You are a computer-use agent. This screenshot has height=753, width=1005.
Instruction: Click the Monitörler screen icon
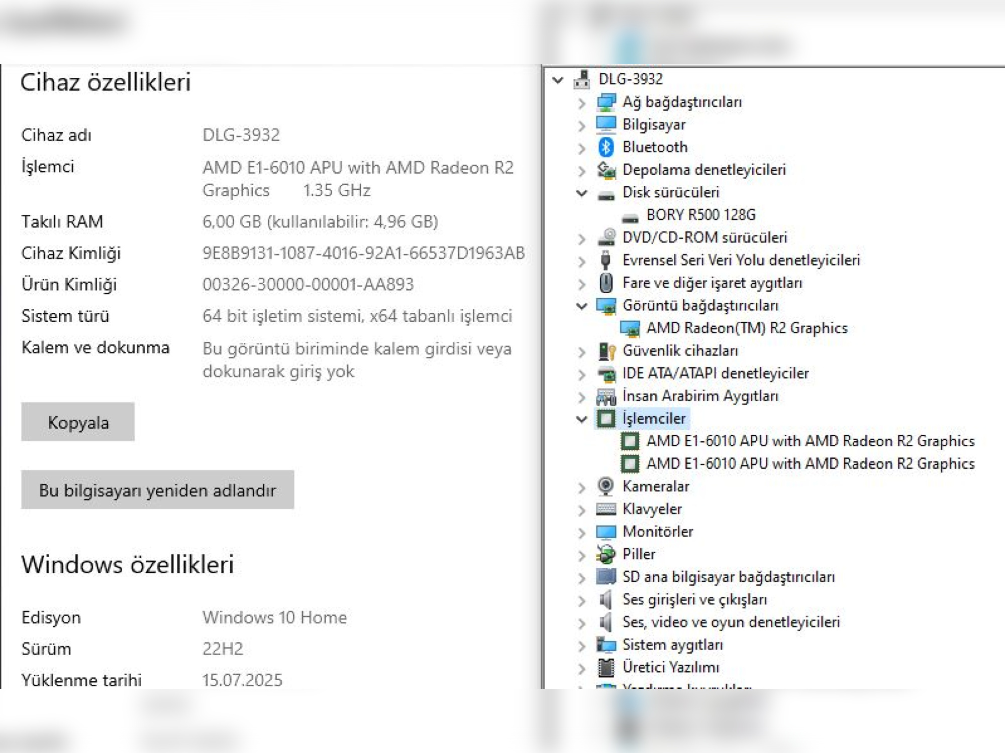pyautogui.click(x=606, y=532)
